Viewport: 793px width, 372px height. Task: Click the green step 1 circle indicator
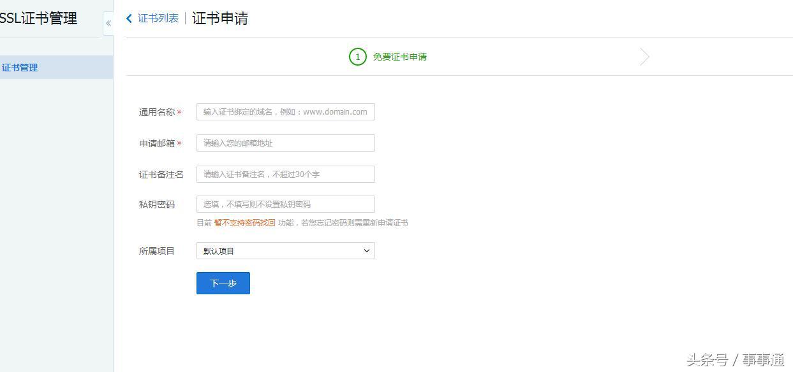(x=357, y=57)
